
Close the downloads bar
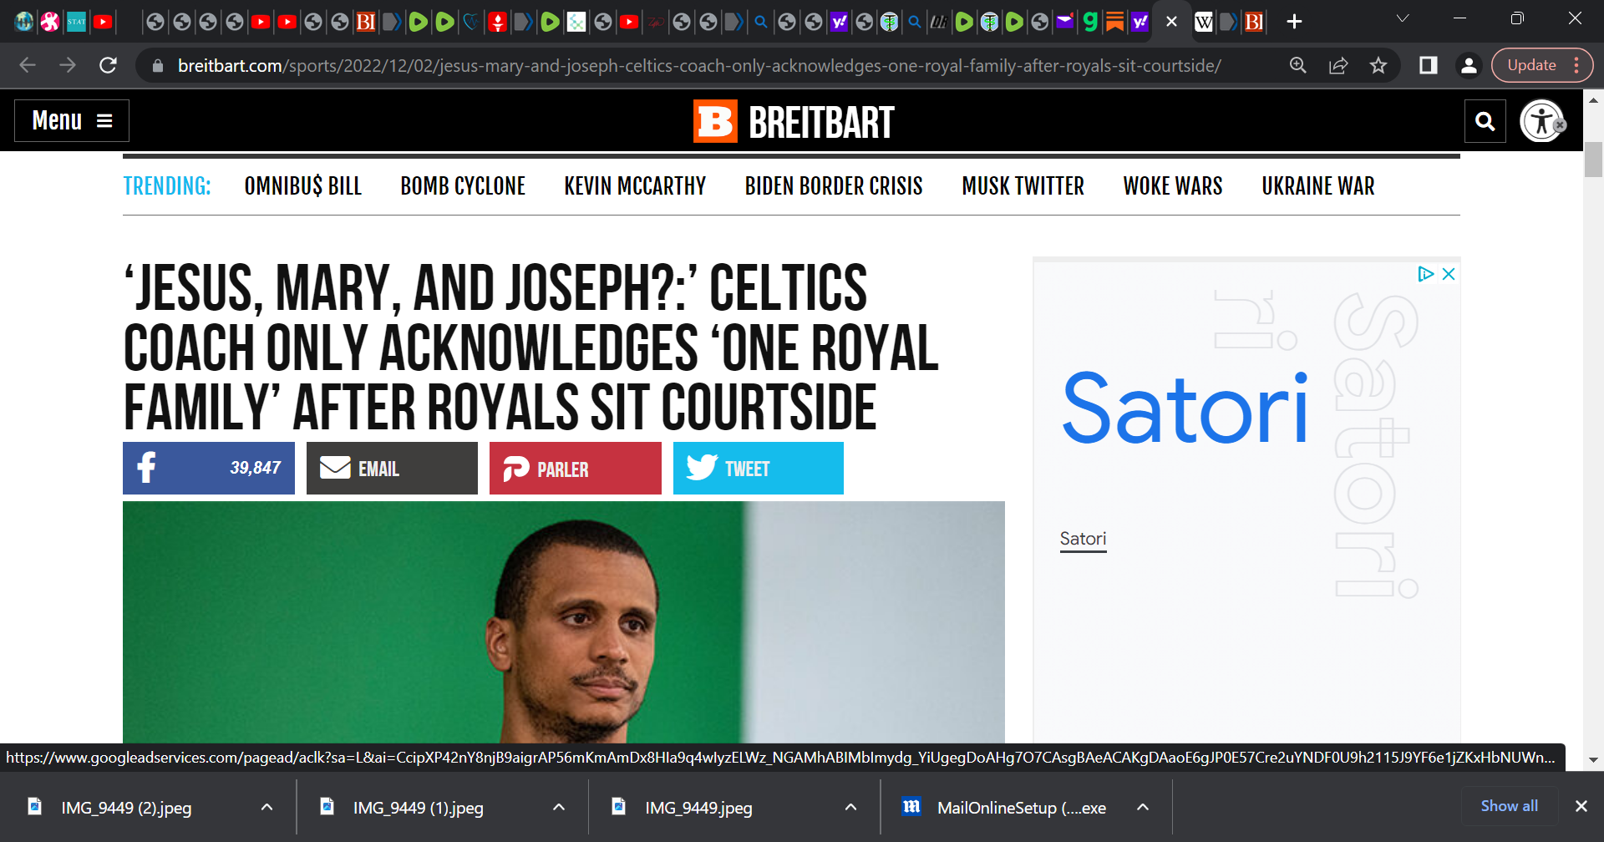1581,806
